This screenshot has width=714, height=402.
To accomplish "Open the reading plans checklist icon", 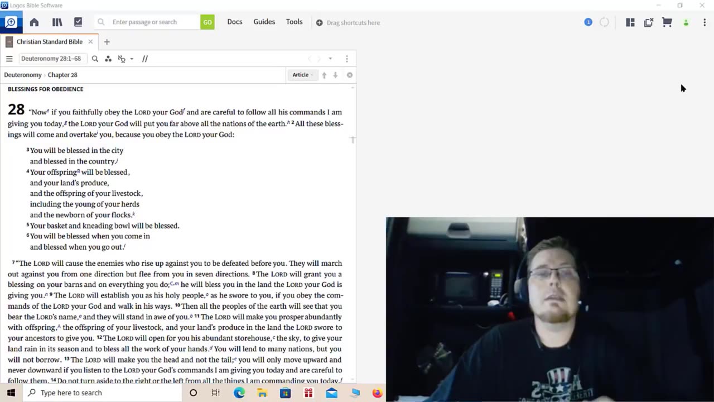I will pos(78,22).
